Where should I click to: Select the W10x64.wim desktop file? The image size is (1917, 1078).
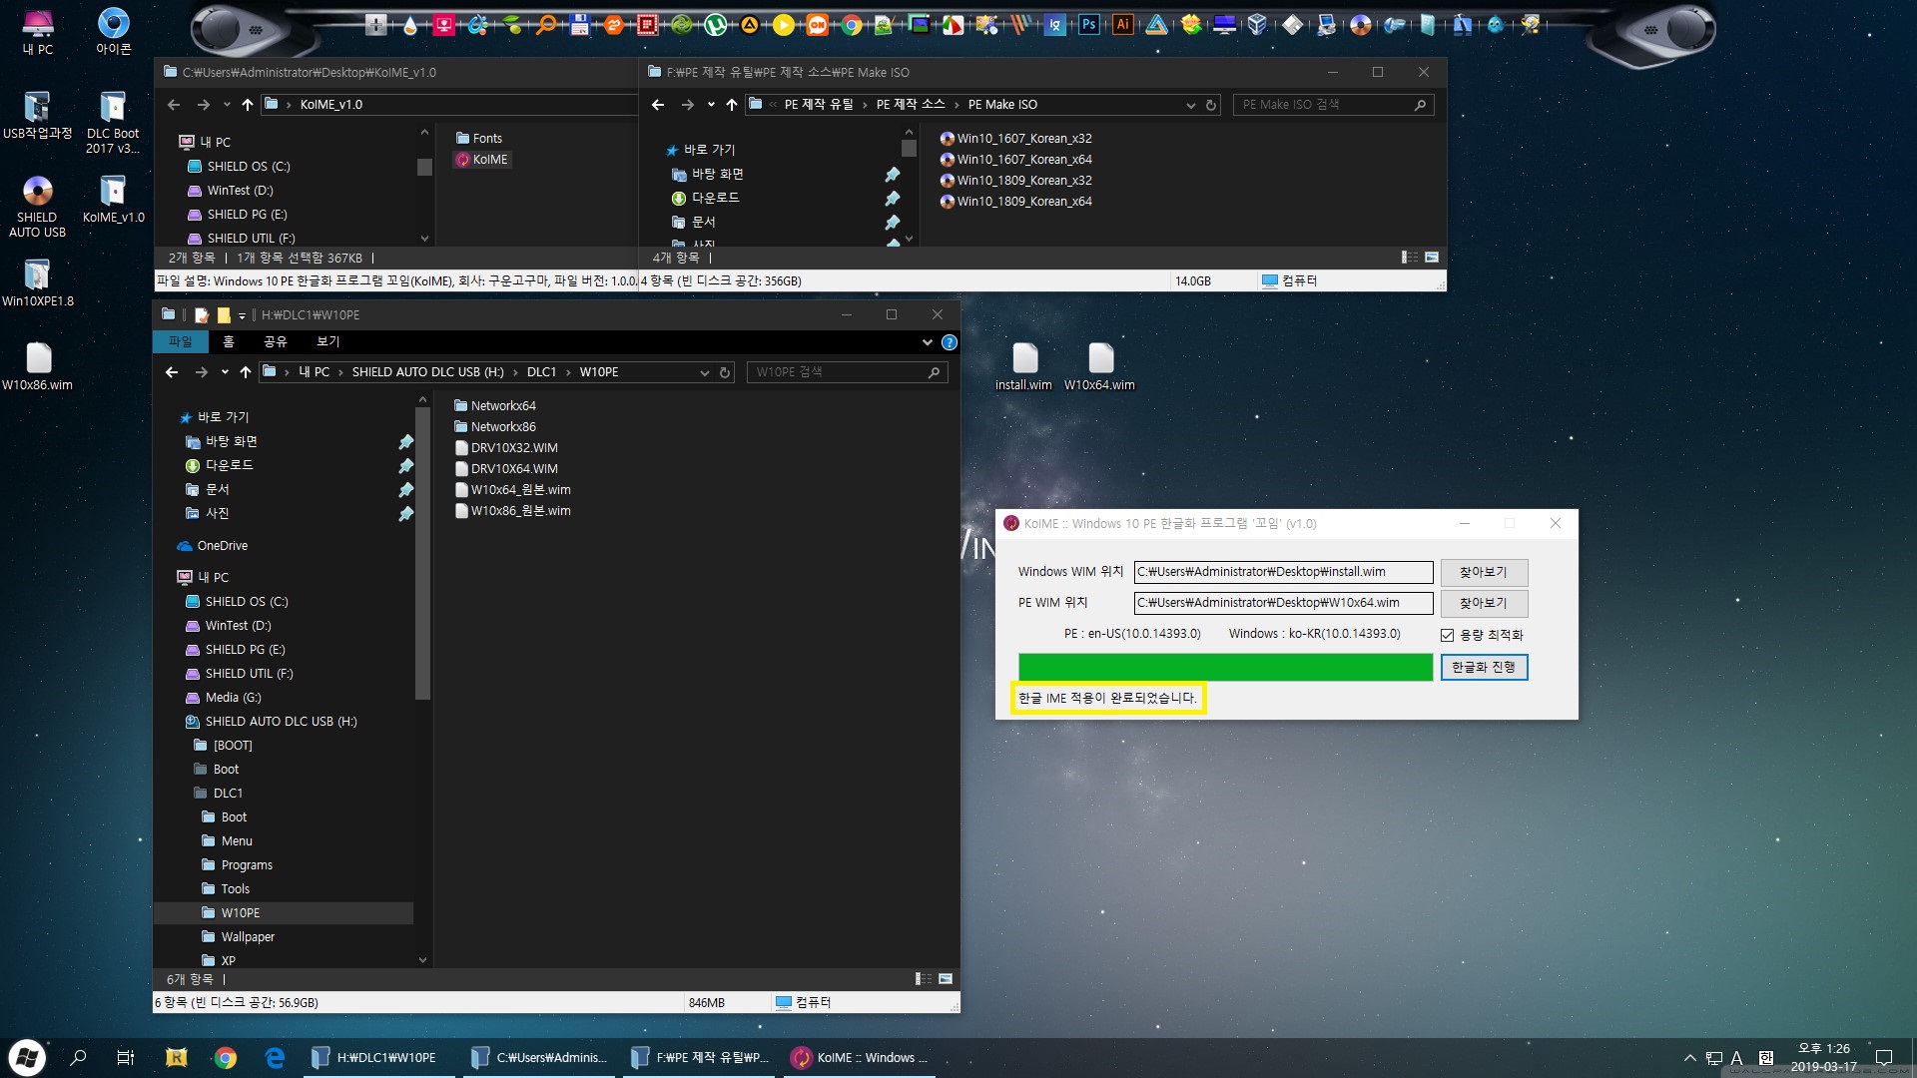tap(1100, 367)
